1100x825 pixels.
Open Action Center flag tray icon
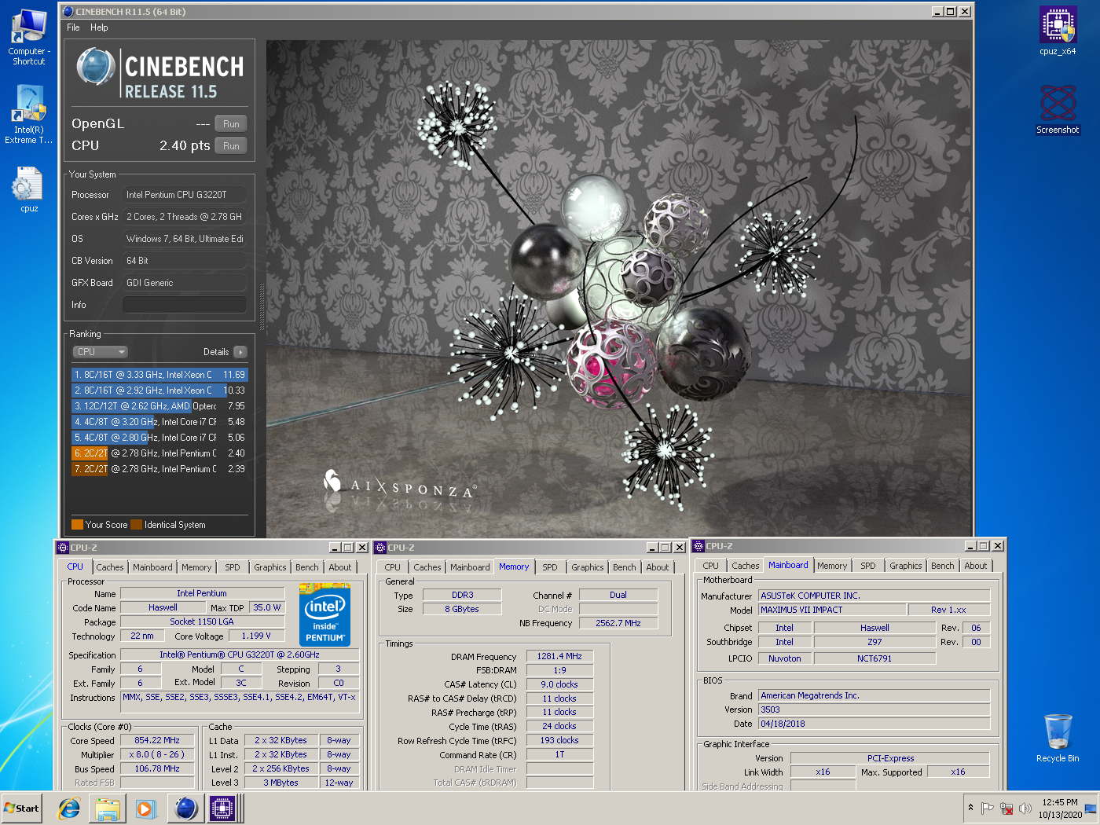988,808
